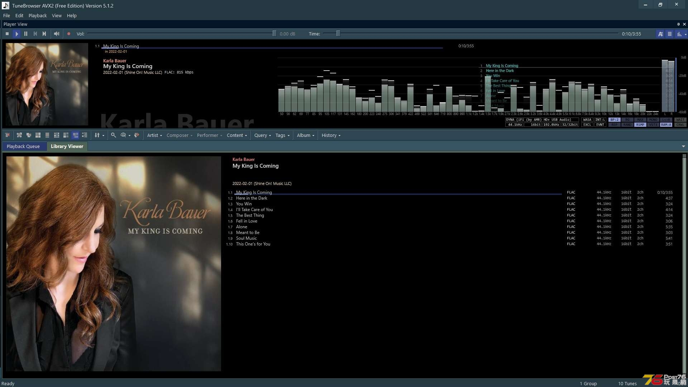The image size is (688, 387).
Task: Open the spectrum options dropdown arrow
Action: coord(685,34)
